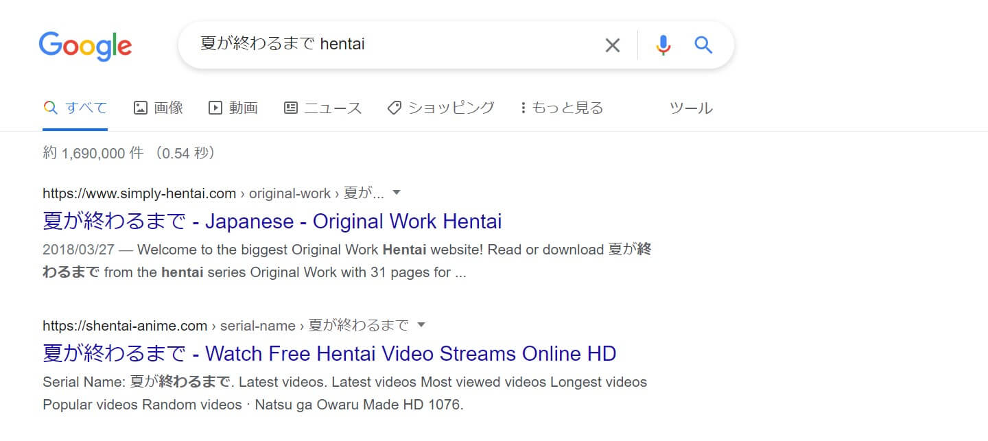
Task: Click the Google logo
Action: tap(85, 46)
